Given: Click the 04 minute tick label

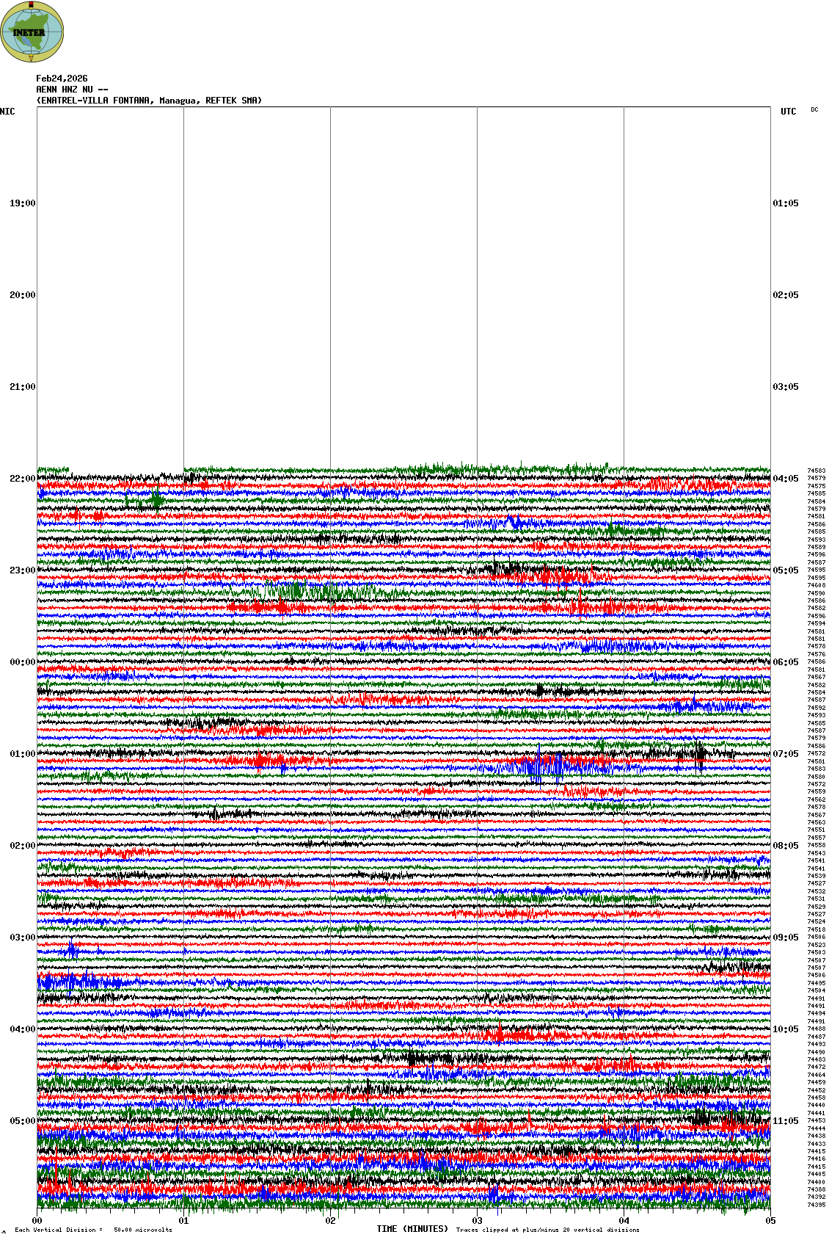Looking at the screenshot, I should click(x=624, y=1221).
